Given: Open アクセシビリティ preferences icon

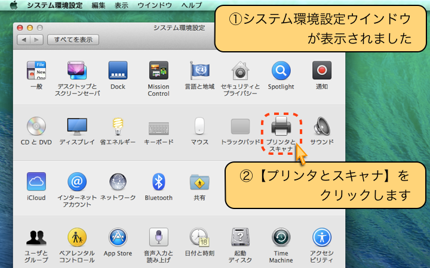Looking at the screenshot, I should (322, 237).
